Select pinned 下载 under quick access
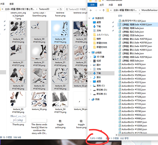158x145 pixels. [x=99, y=26]
